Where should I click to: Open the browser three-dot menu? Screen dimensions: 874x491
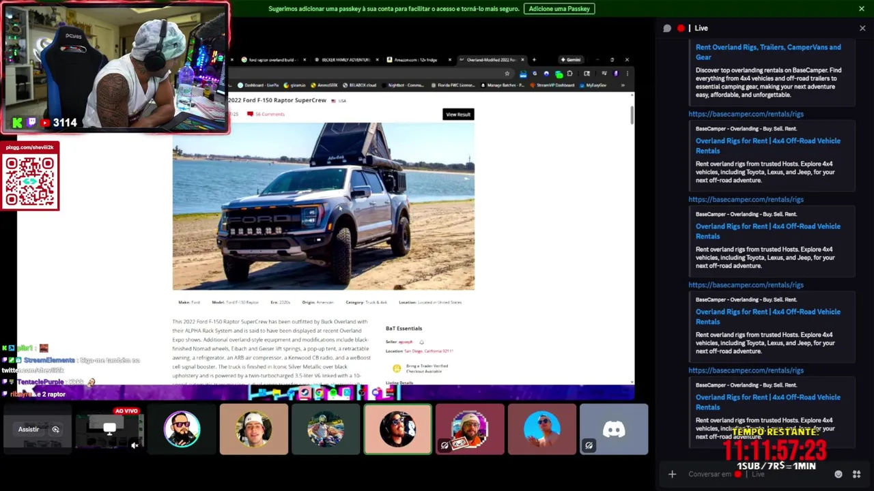pyautogui.click(x=628, y=74)
